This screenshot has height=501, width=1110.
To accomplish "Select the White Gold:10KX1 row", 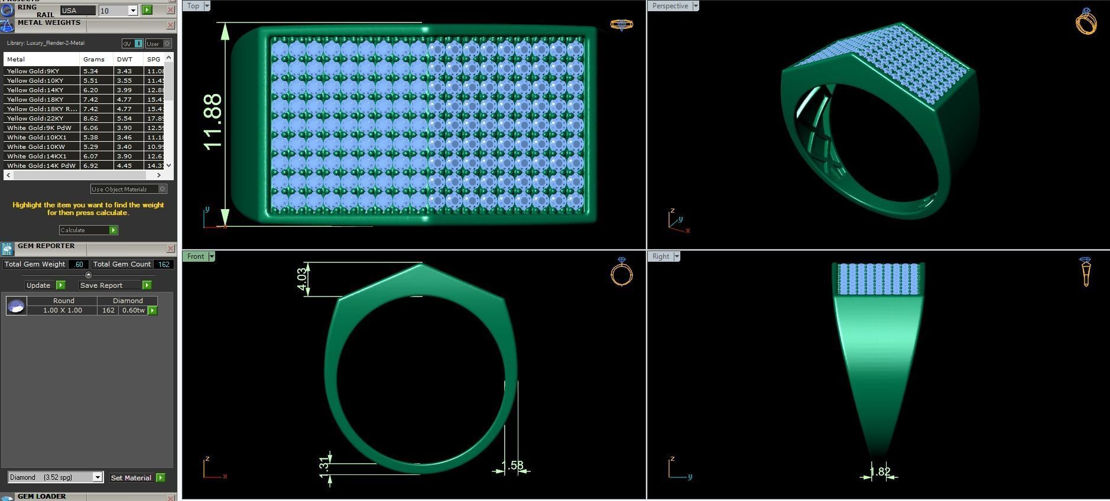I will [85, 137].
